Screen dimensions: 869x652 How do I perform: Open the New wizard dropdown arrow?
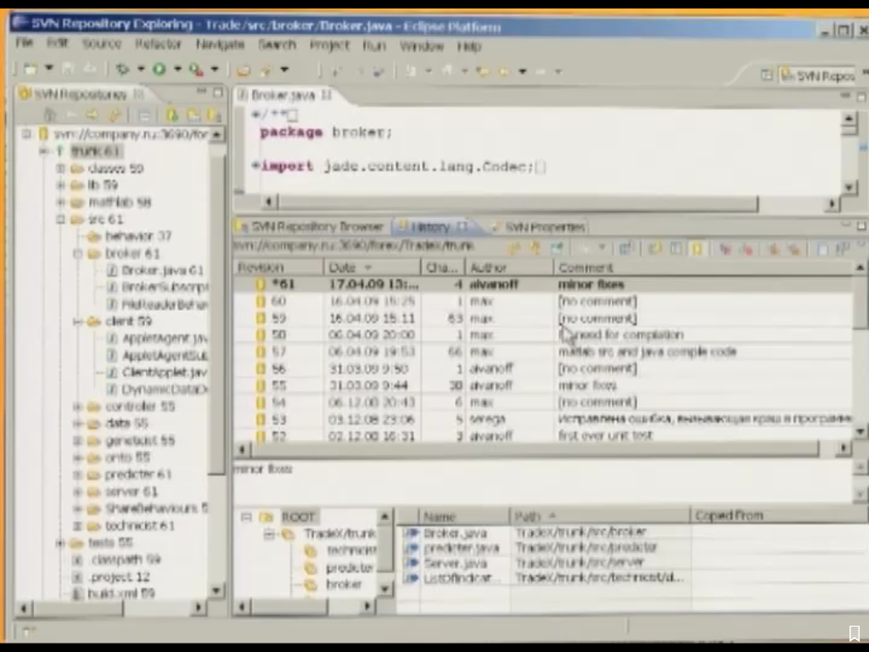coord(48,68)
